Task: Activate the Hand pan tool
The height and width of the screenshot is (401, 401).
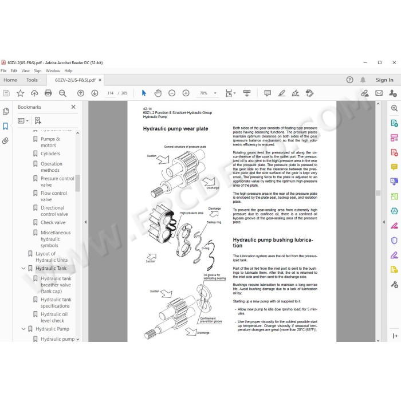Action: click(158, 93)
